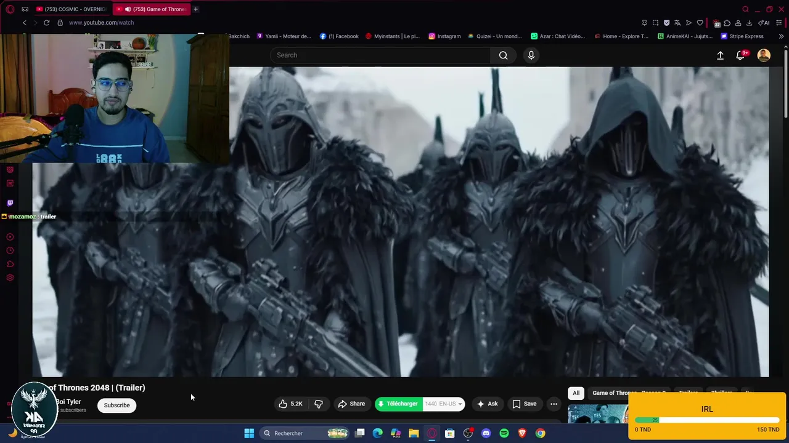This screenshot has width=789, height=443.
Task: Click the YouTube Search field
Action: tap(380, 55)
